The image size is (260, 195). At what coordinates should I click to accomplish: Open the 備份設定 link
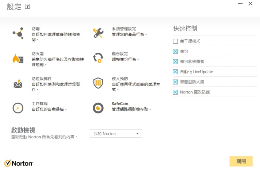(x=120, y=54)
